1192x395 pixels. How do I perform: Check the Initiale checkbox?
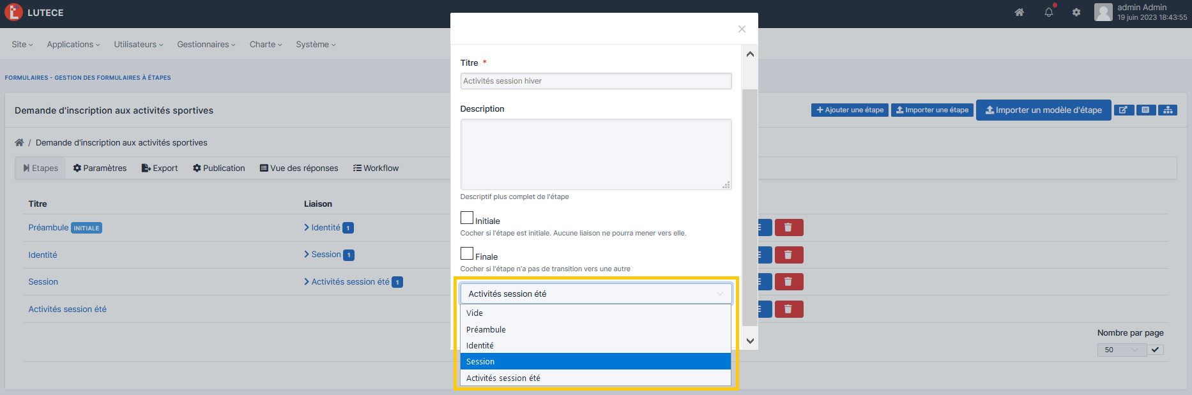[x=467, y=218]
